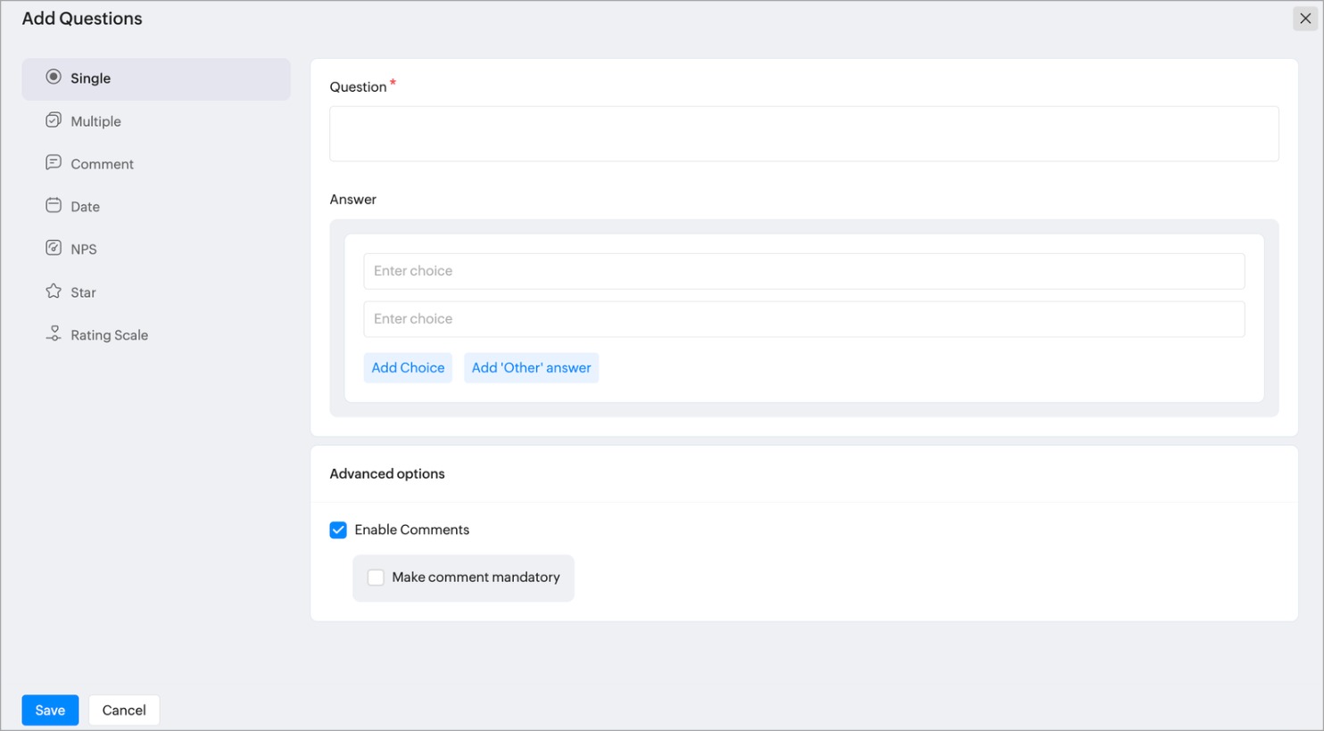This screenshot has width=1324, height=731.
Task: Click the Add 'Other' answer button
Action: tap(531, 368)
